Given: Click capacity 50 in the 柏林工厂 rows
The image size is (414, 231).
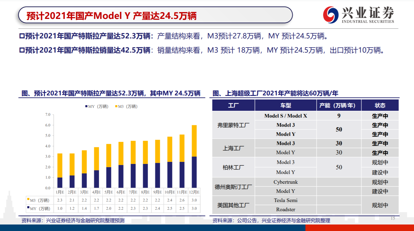Looking at the screenshot, I should tap(339, 167).
